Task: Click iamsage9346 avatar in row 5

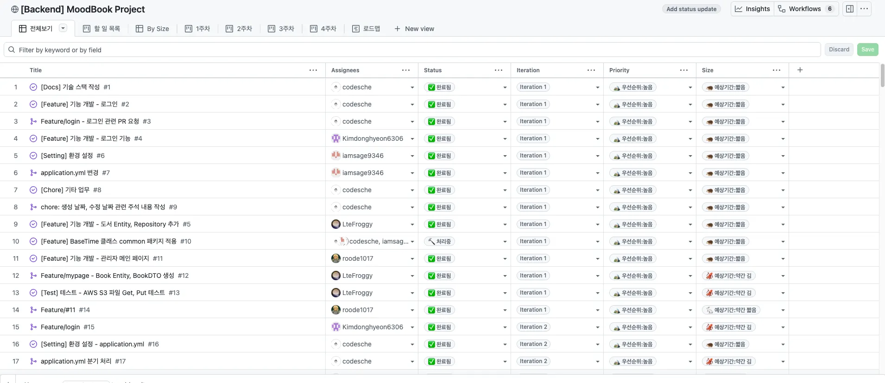Action: 336,156
